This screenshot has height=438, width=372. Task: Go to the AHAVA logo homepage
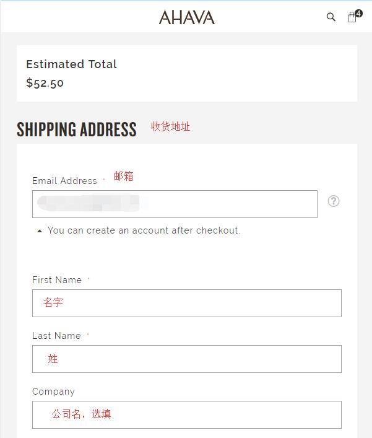pos(187,17)
